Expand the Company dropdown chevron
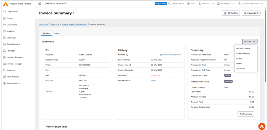 coord(233,4)
